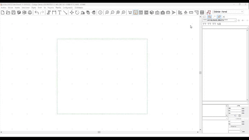Expand the empty dropdown below TT tabs
The width and height of the screenshot is (249, 140).
[x=225, y=27]
